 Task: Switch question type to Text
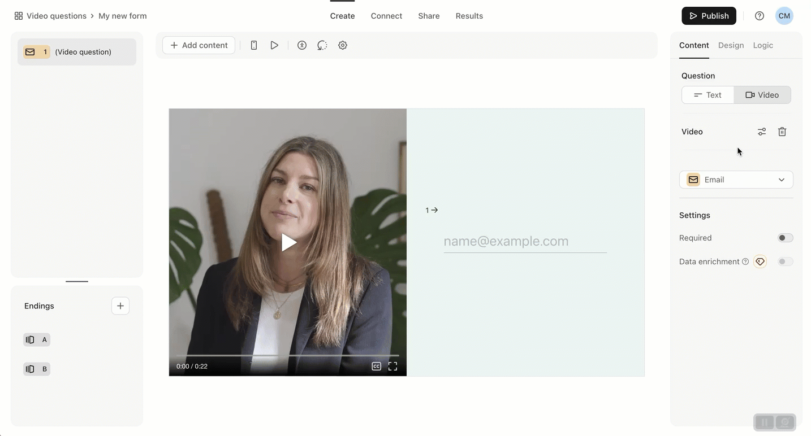(708, 95)
